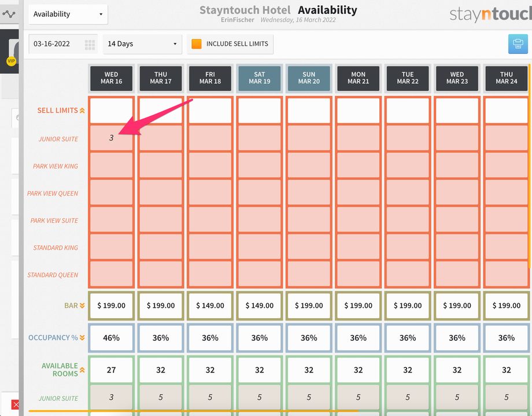This screenshot has width=532, height=416.
Task: Click the VIP badge on the left
Action: [11, 61]
